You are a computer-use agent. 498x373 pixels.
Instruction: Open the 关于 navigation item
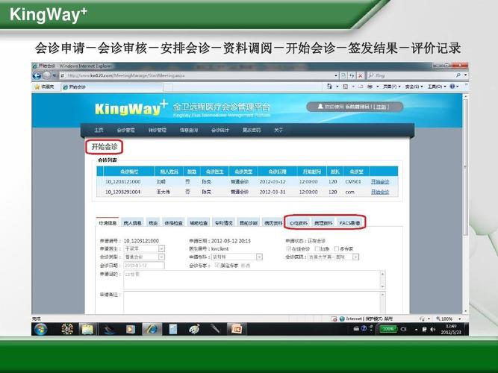(278, 130)
